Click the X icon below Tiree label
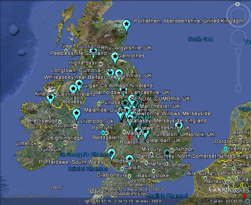 click(x=66, y=50)
